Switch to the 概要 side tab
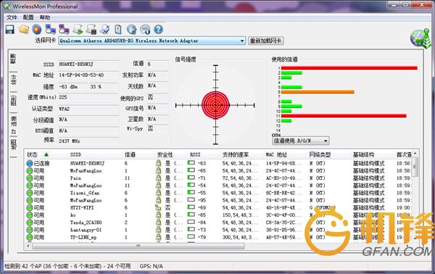The width and height of the screenshot is (435, 274). coord(13,59)
